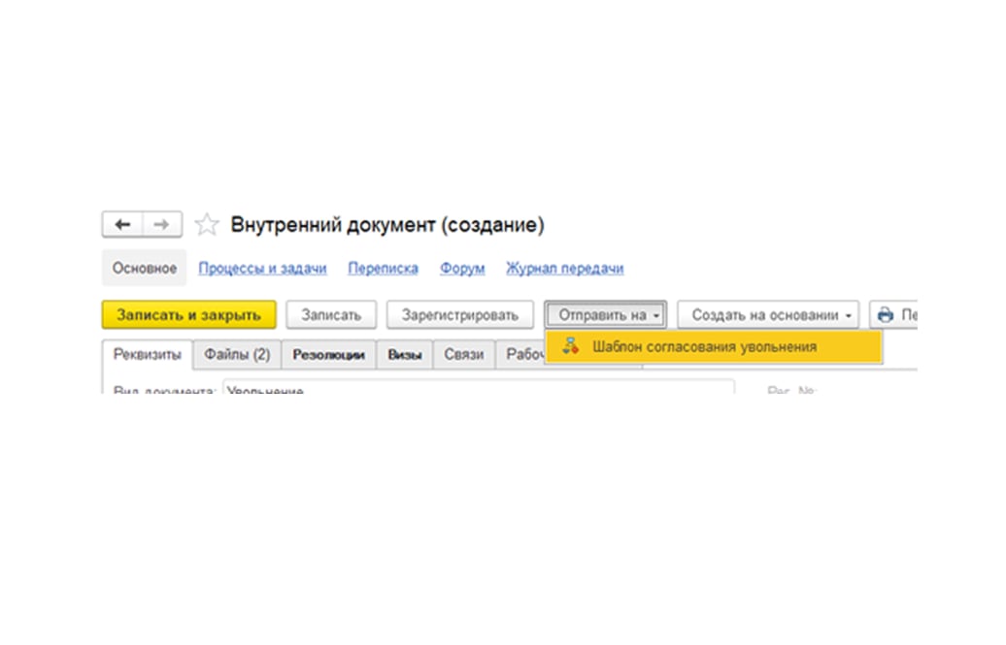Open the Форум link
Viewport: 1006px width, 645px height.
click(462, 269)
